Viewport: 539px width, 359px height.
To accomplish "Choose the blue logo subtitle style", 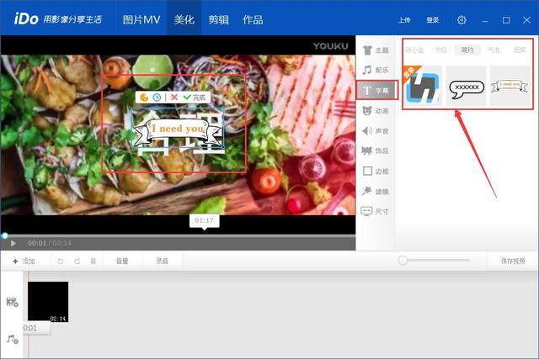I will coord(423,86).
